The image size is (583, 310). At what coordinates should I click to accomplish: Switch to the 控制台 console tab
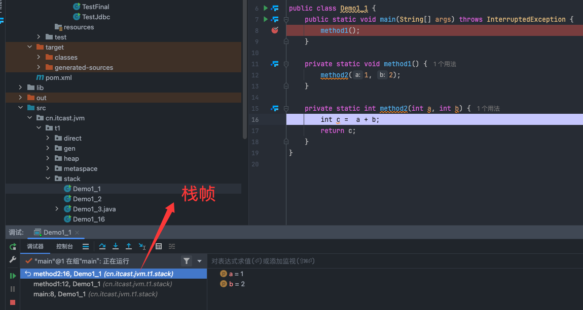click(64, 246)
